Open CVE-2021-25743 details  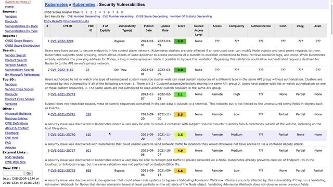tap(63, 94)
